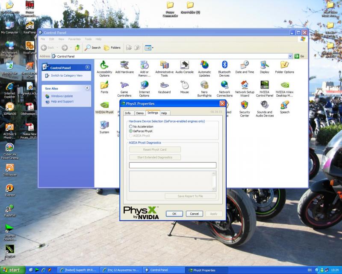This screenshot has height=274, width=342.
Task: Open Add Hardware applet
Action: tap(124, 67)
